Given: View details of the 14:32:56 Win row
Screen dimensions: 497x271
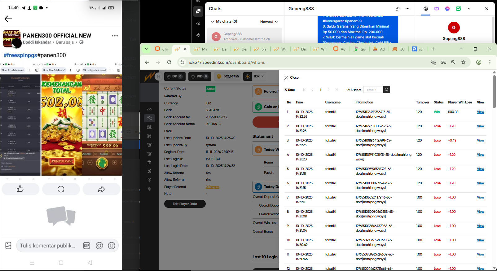Looking at the screenshot, I should coord(480,112).
